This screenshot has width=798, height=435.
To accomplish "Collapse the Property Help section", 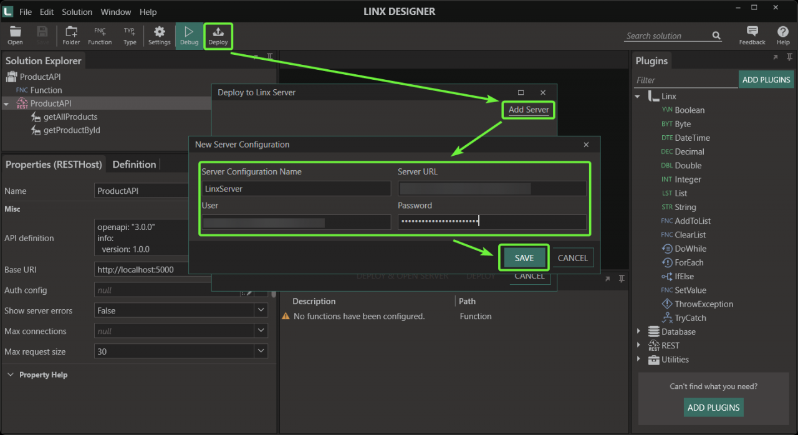I will tap(10, 375).
